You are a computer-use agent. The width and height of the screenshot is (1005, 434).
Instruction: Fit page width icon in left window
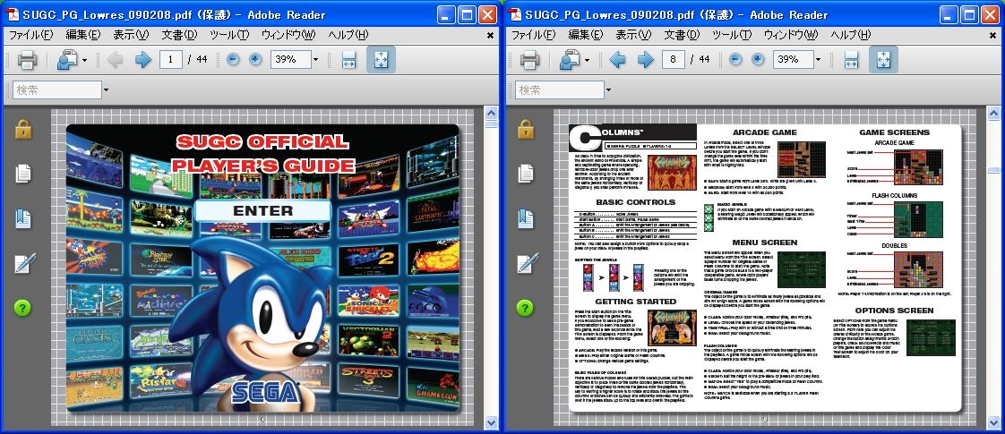click(x=348, y=60)
